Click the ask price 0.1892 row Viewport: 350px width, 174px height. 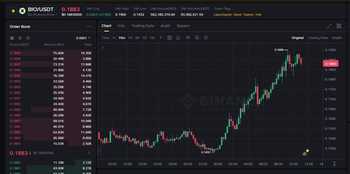pyautogui.click(x=51, y=92)
